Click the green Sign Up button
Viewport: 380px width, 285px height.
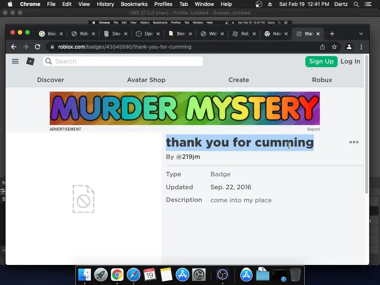pyautogui.click(x=321, y=61)
